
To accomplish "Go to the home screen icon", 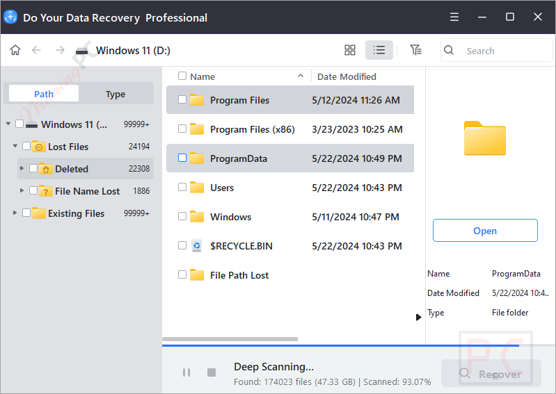I will (x=15, y=50).
